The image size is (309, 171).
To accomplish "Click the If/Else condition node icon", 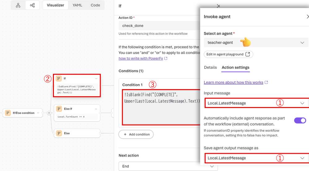I will coord(8,113).
